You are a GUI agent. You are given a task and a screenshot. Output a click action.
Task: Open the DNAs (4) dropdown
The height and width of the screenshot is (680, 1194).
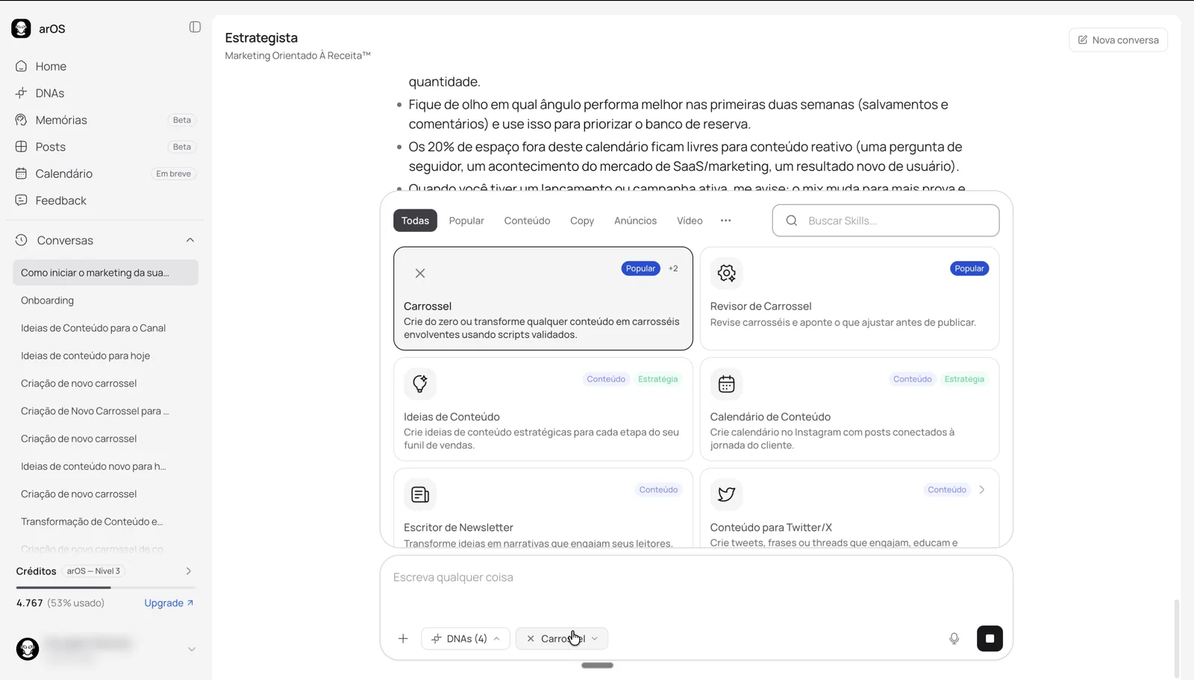[x=466, y=638]
